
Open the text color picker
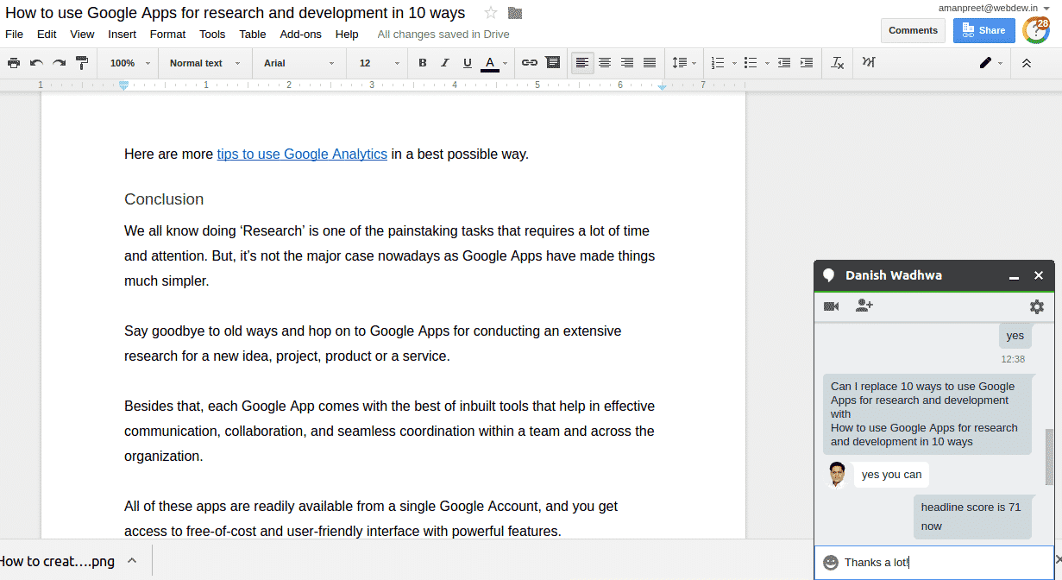490,63
